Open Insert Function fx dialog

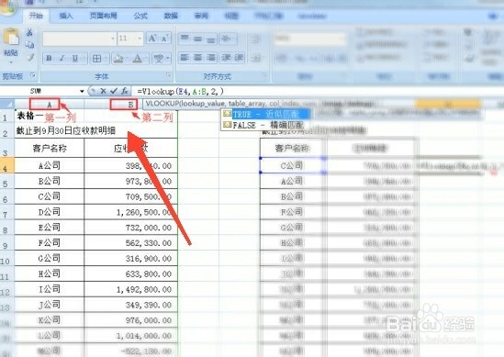125,91
